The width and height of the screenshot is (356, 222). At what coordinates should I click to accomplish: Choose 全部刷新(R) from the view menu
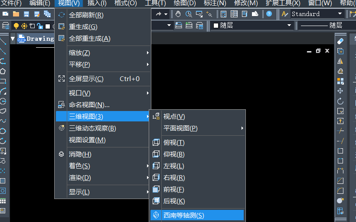pos(103,15)
